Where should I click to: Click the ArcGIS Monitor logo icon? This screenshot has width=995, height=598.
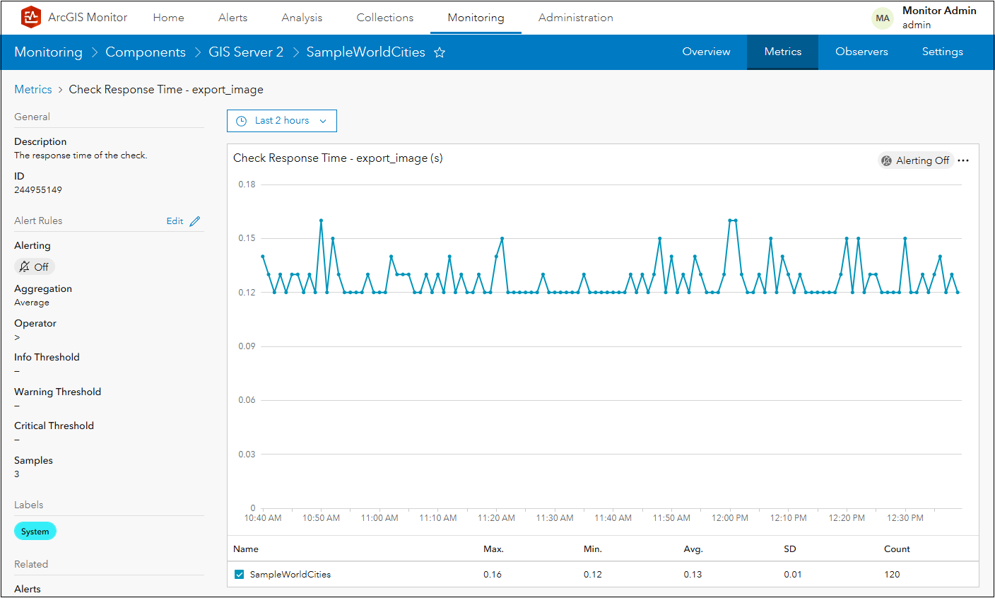[31, 17]
